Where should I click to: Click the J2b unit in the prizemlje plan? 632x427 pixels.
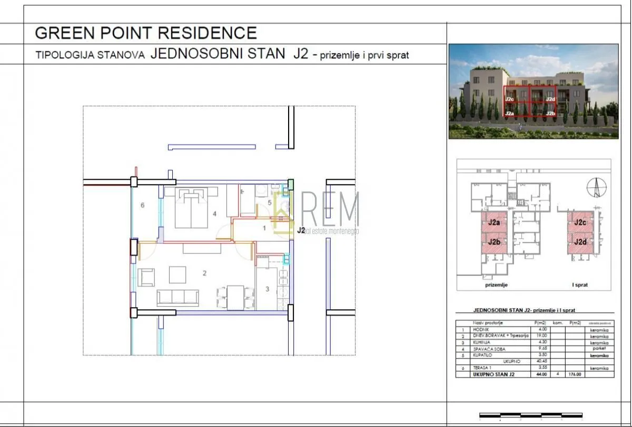[x=494, y=242]
